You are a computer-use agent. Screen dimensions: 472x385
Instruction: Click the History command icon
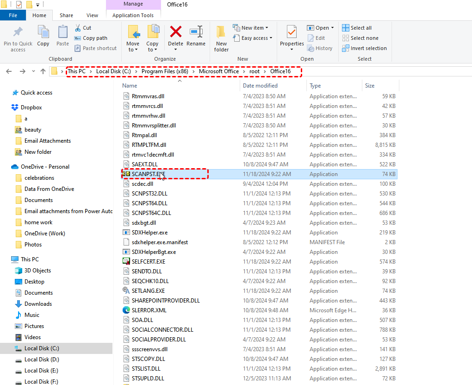click(x=311, y=48)
